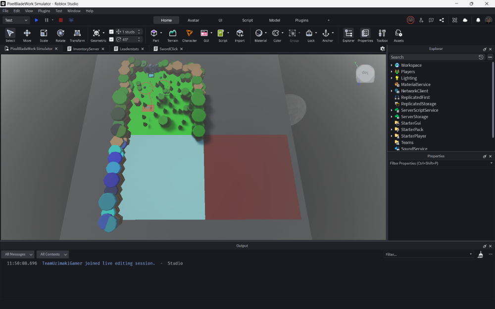Select StarterGui in Explorer
The width and height of the screenshot is (495, 309).
[x=411, y=123]
